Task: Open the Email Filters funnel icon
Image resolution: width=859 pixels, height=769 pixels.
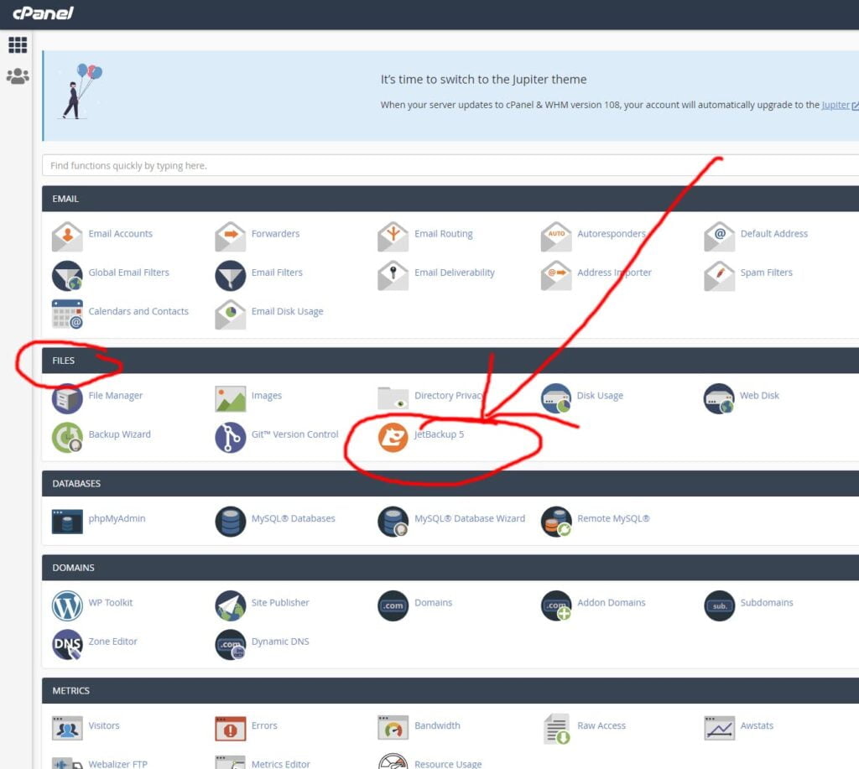Action: pyautogui.click(x=230, y=275)
